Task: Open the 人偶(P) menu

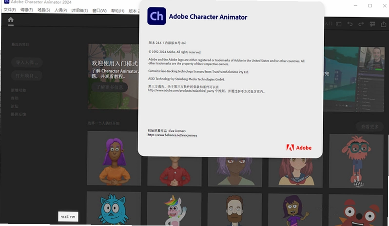Action: 61,10
